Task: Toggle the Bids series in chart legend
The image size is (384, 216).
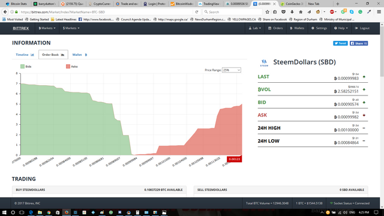Action: pos(26,67)
